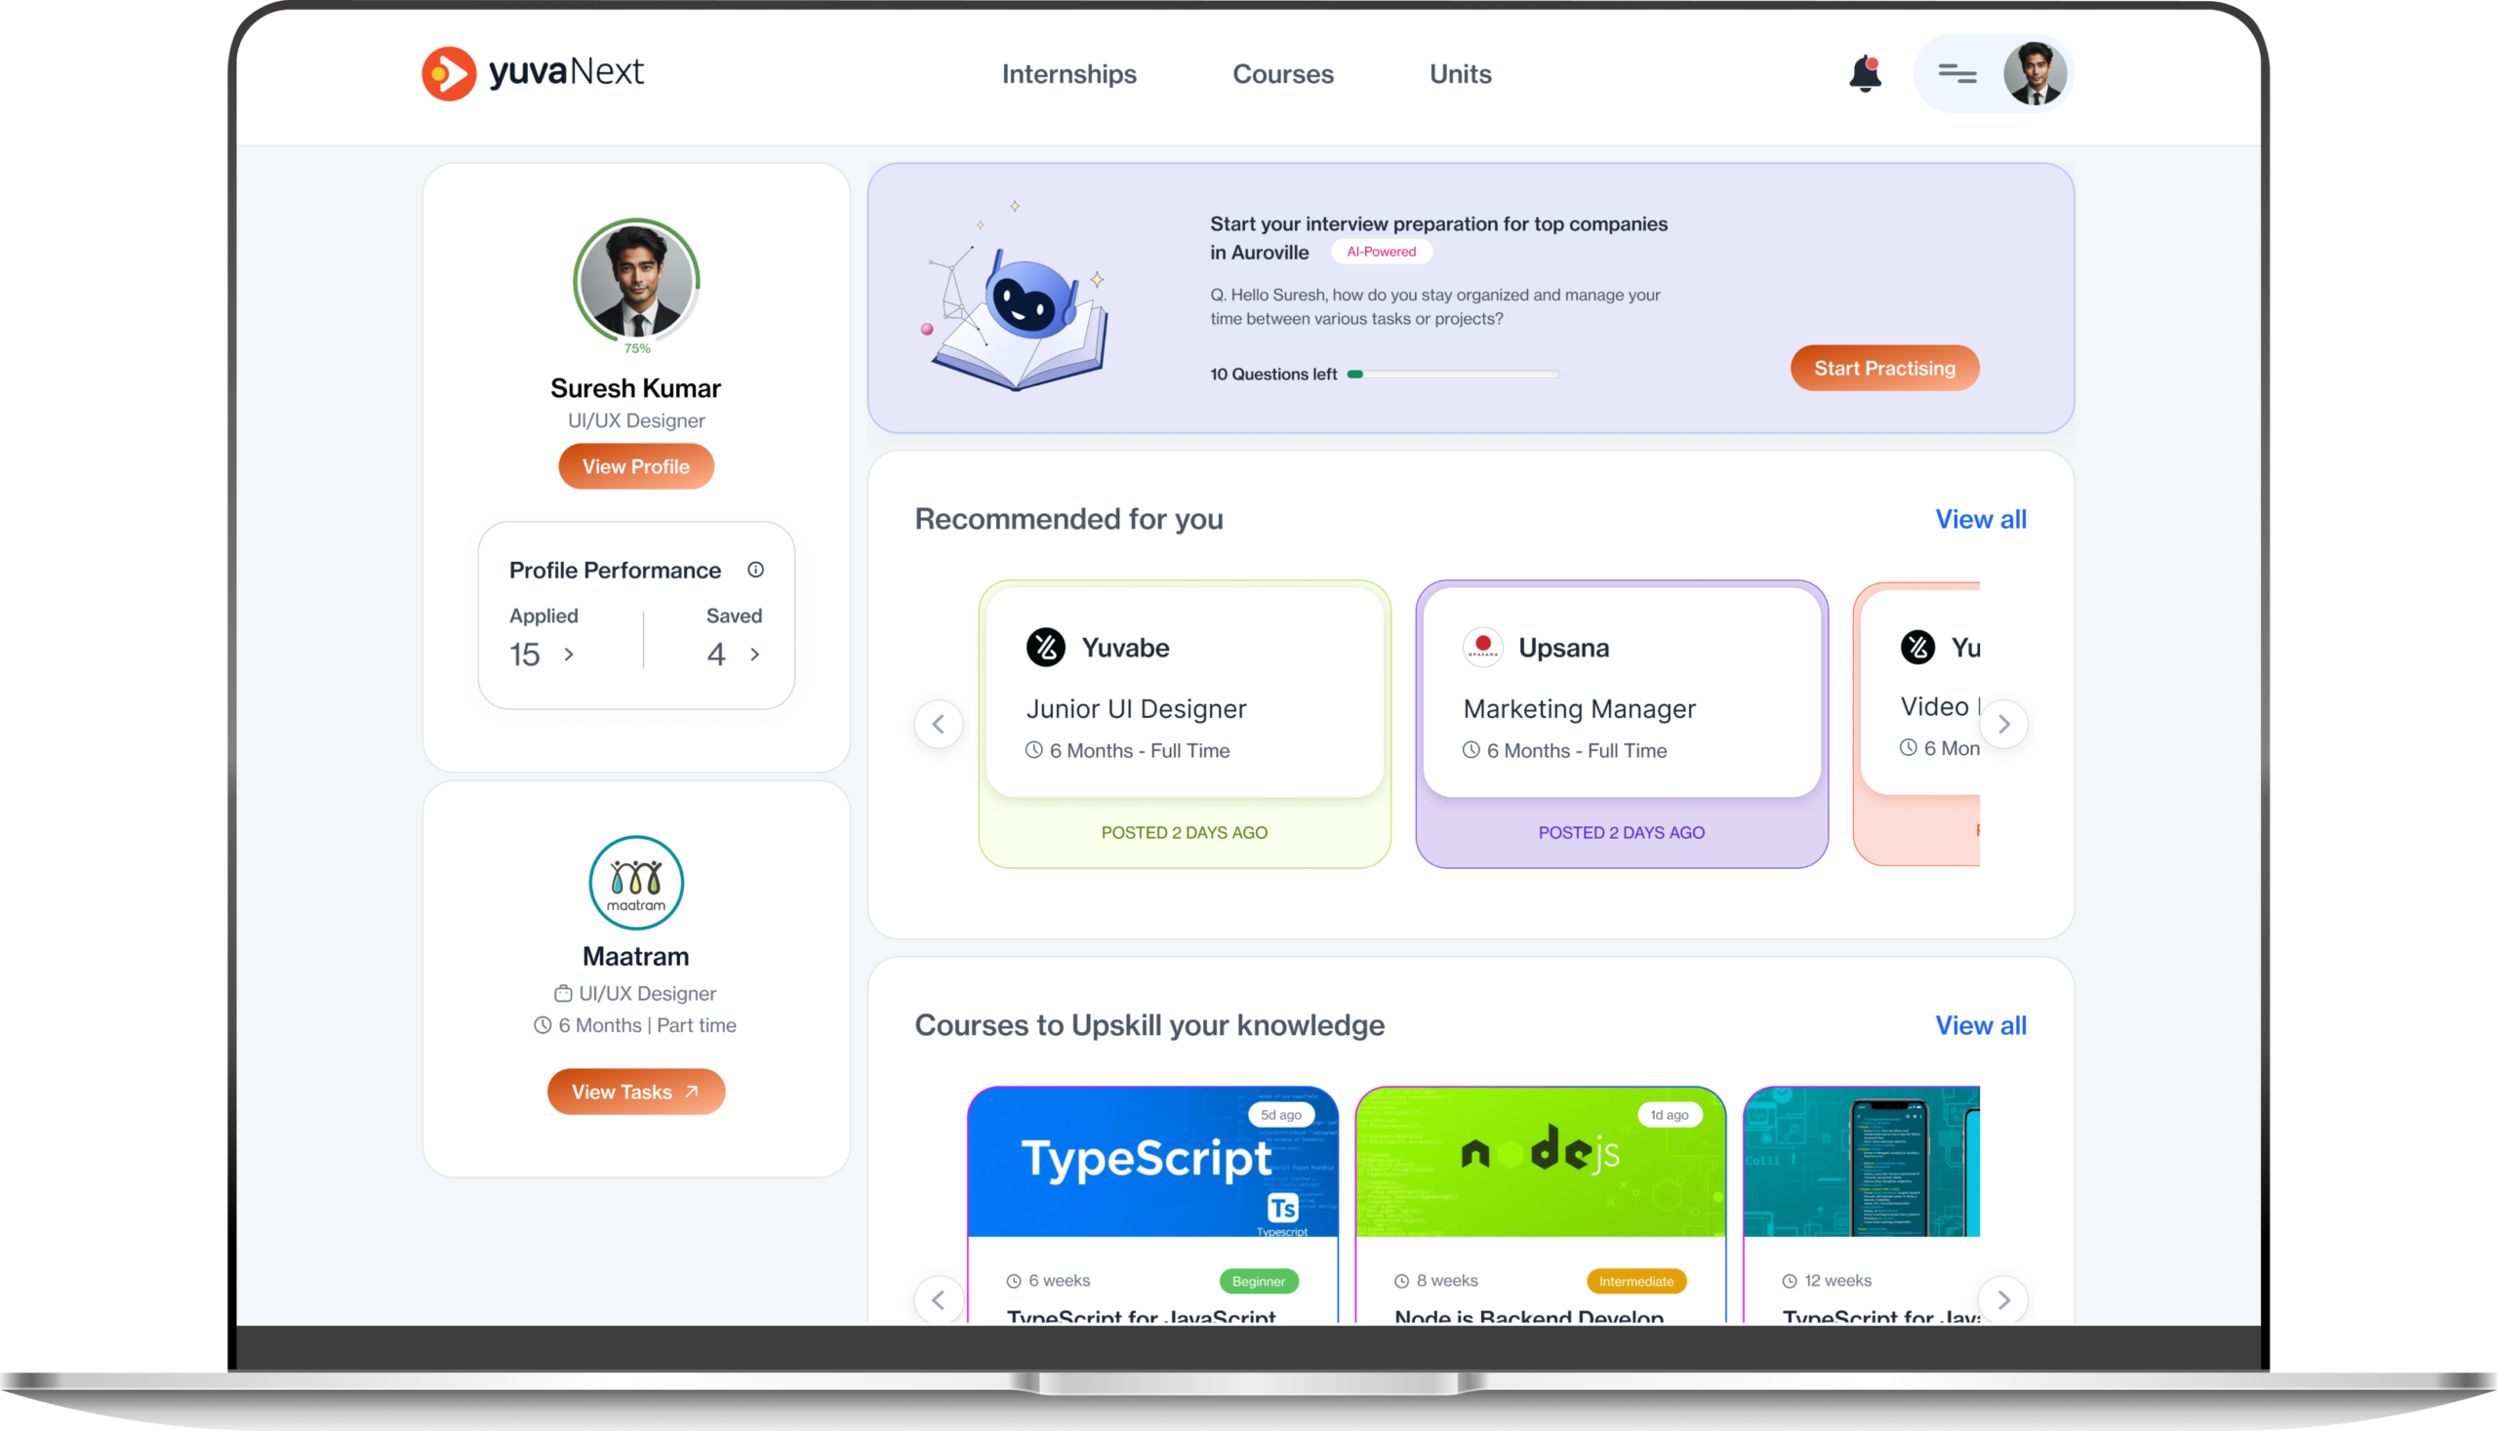Open the TypeScript course thumbnail
2498x1431 pixels.
(x=1152, y=1162)
